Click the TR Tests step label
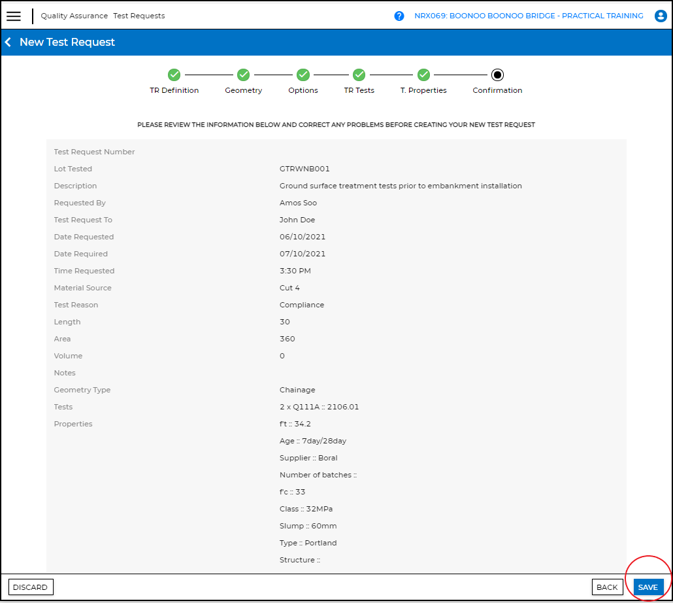The height and width of the screenshot is (603, 673). pos(359,91)
